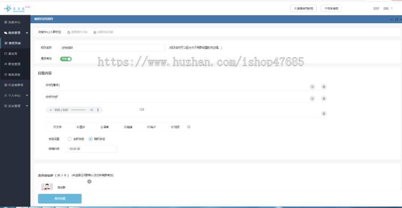Select the 随机发送 radio button

coord(91,139)
